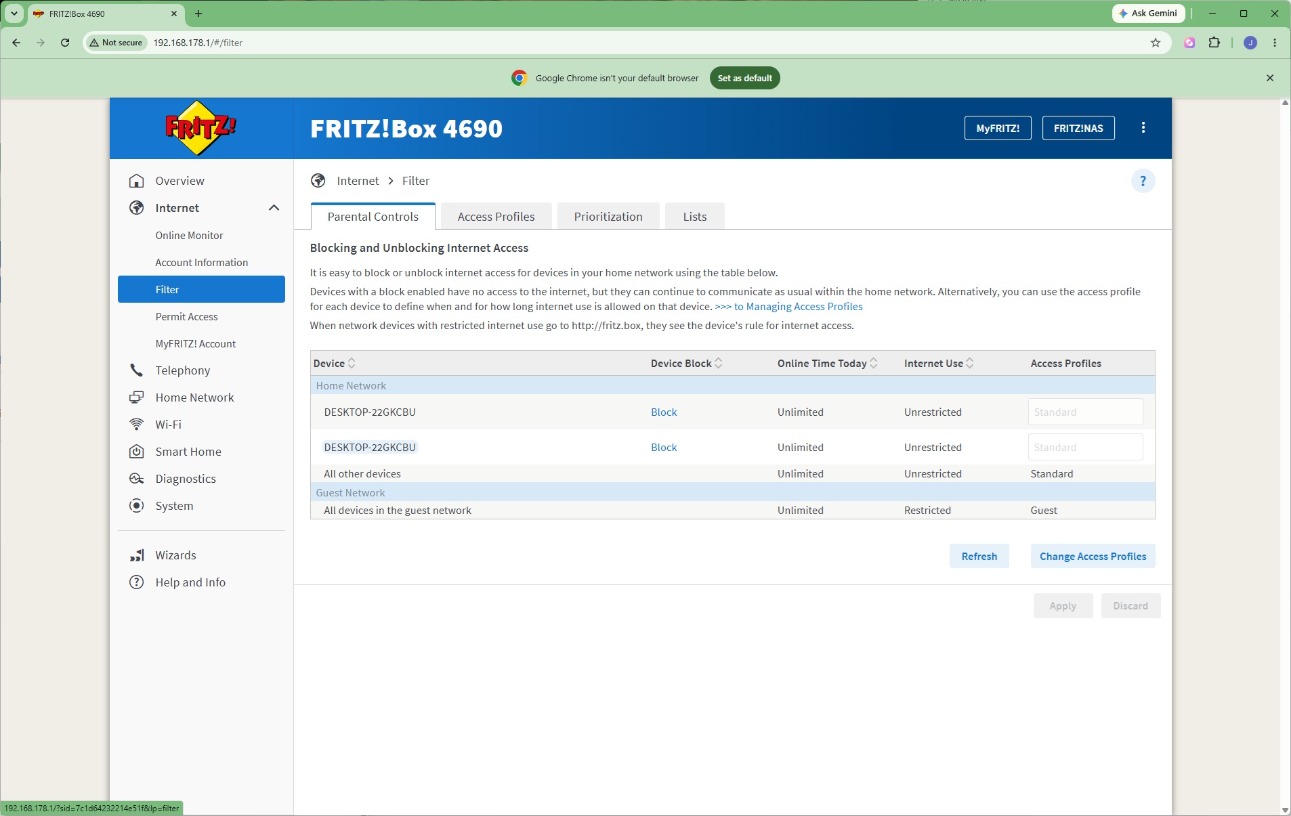
Task: Switch to the Parental Controls tab
Action: point(373,217)
